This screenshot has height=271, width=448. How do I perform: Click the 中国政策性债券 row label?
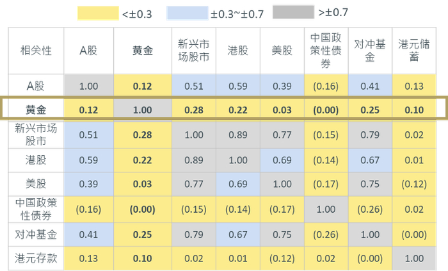pos(35,209)
